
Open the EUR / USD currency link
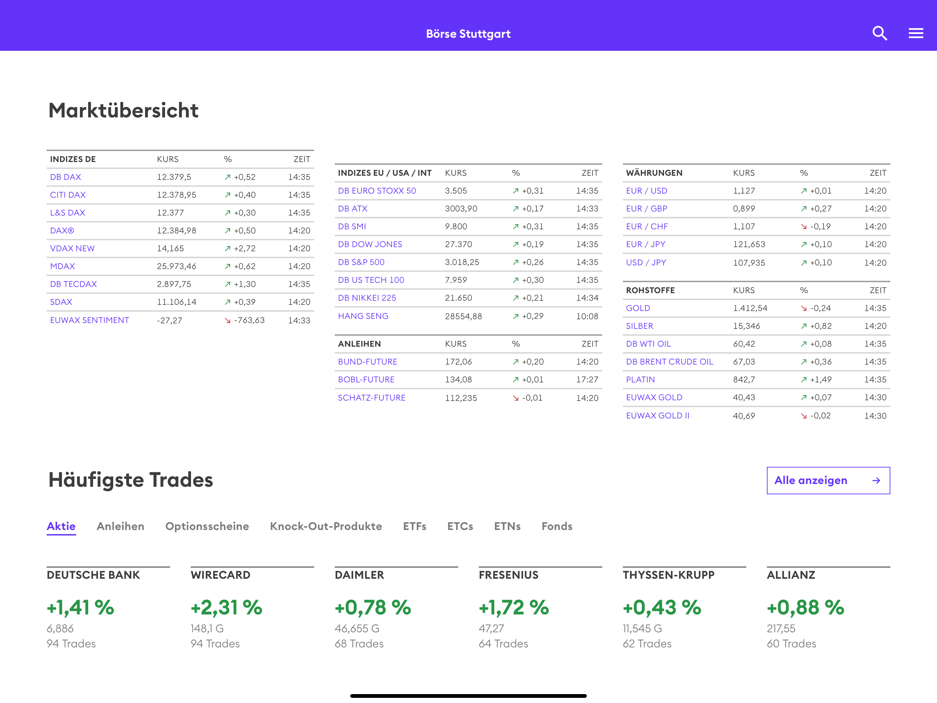click(x=647, y=191)
